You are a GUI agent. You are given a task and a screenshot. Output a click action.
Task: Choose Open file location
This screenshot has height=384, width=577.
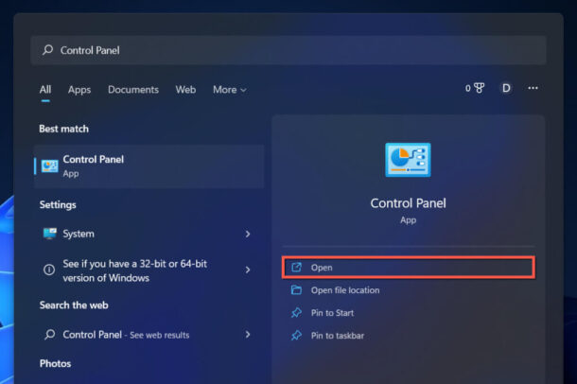409,290
